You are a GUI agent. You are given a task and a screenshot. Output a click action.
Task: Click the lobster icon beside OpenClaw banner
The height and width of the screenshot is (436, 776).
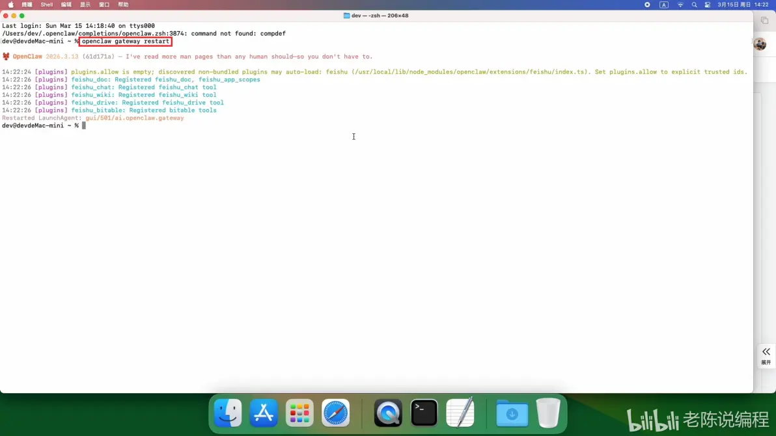[6, 57]
